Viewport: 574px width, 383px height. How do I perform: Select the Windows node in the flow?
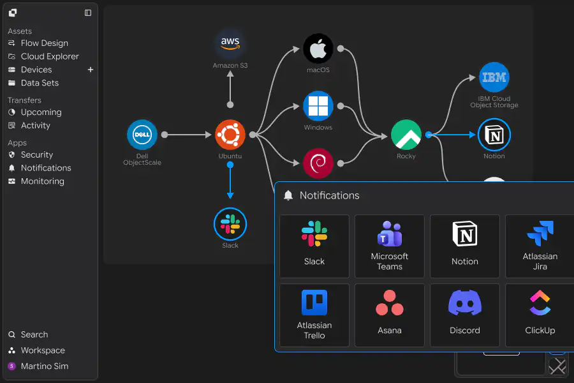tap(318, 106)
